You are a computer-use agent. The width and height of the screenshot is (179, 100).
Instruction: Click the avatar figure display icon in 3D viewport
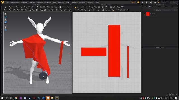[6, 19]
